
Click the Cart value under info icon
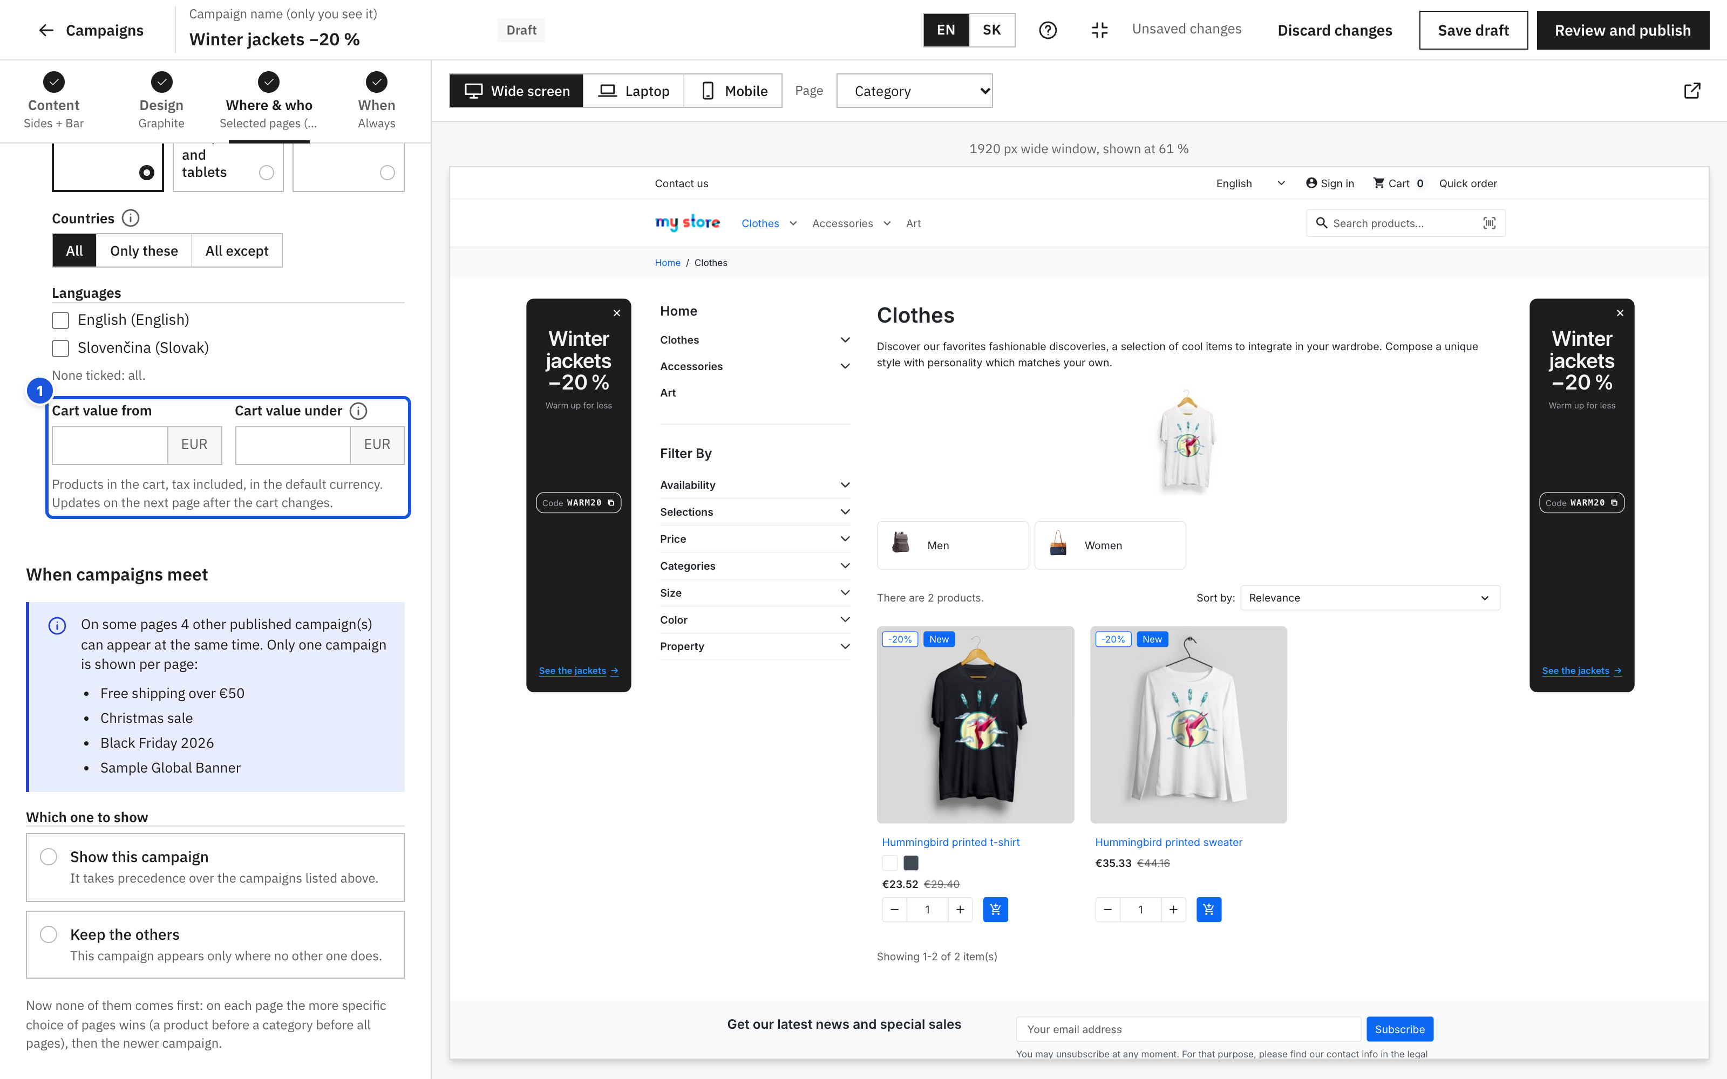click(359, 411)
